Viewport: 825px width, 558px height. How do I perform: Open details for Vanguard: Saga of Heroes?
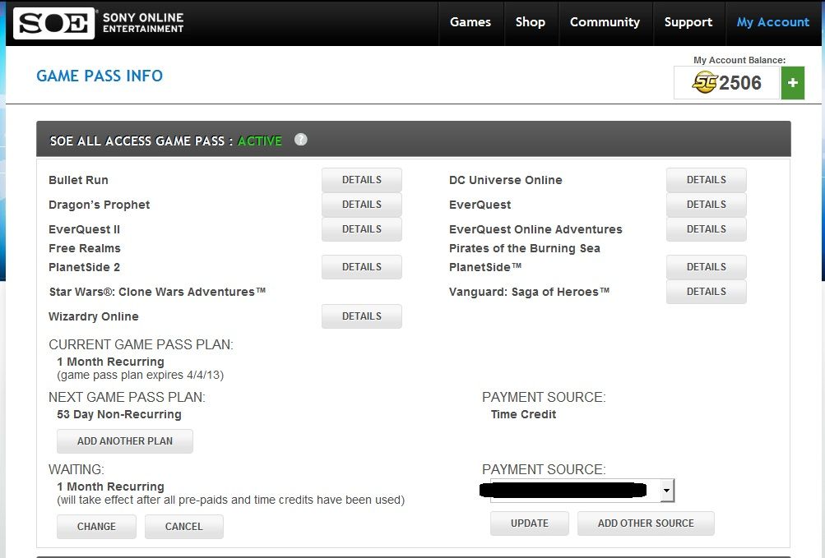tap(706, 292)
